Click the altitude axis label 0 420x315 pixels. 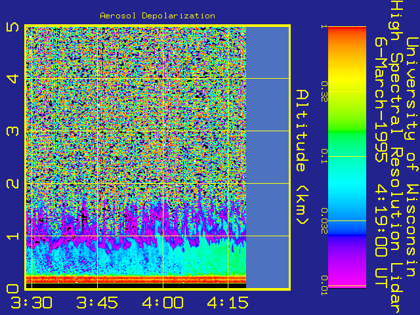(12, 289)
